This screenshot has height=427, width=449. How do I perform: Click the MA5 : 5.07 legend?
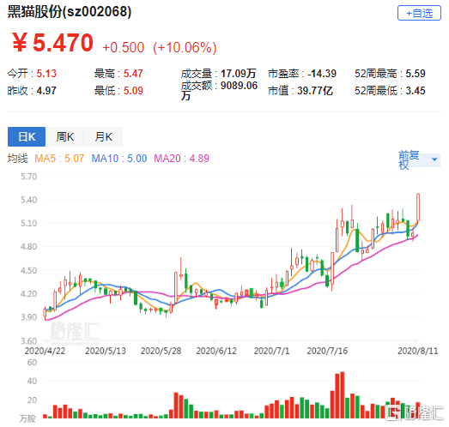click(59, 158)
